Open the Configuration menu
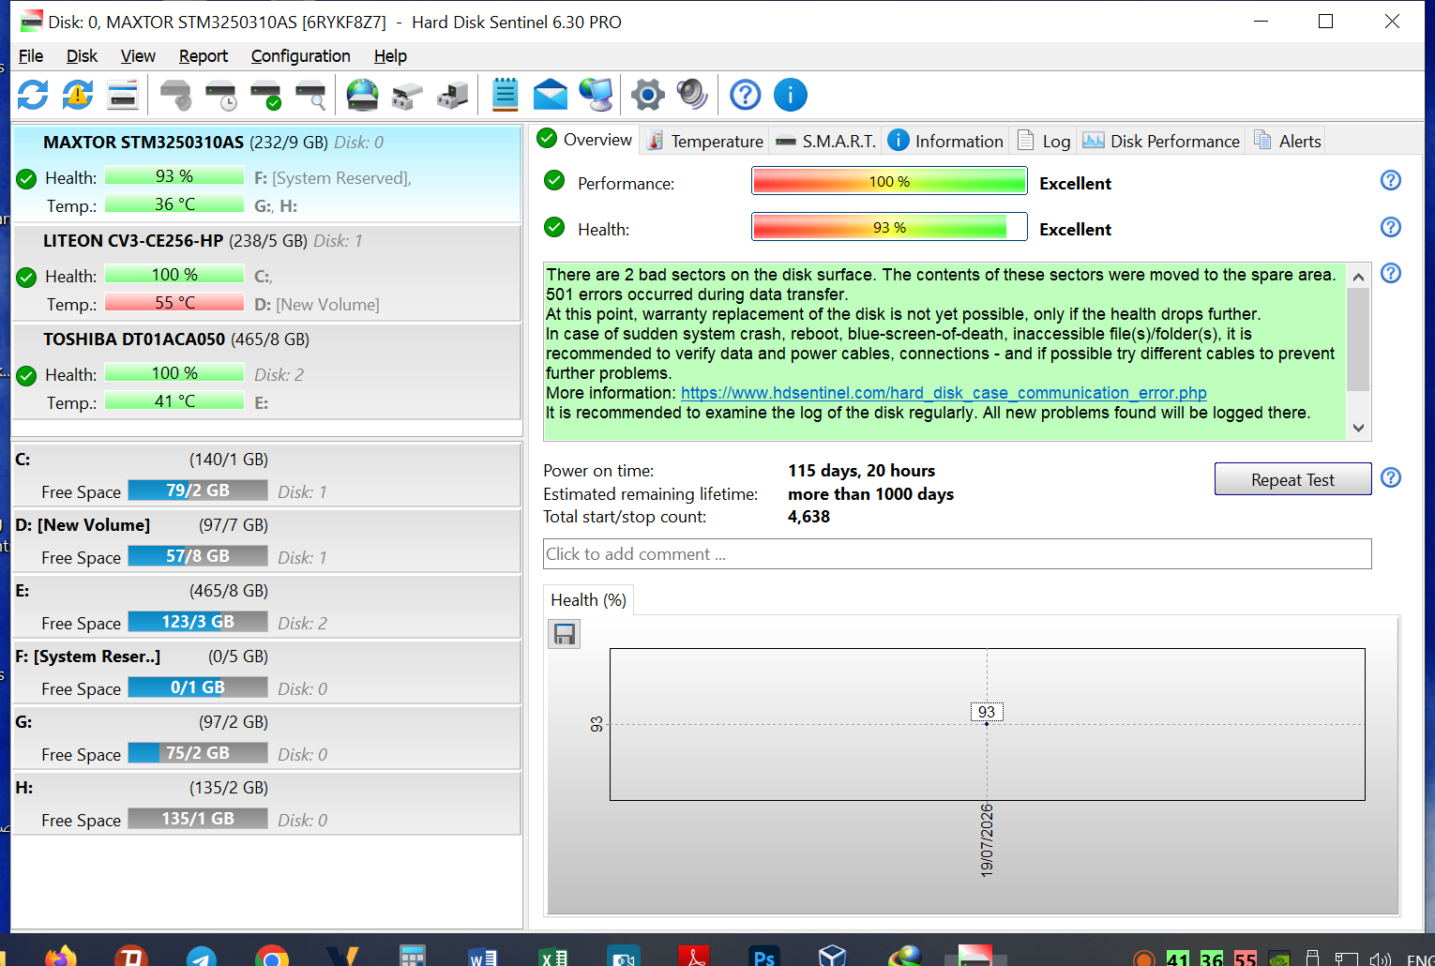This screenshot has height=966, width=1435. [301, 56]
